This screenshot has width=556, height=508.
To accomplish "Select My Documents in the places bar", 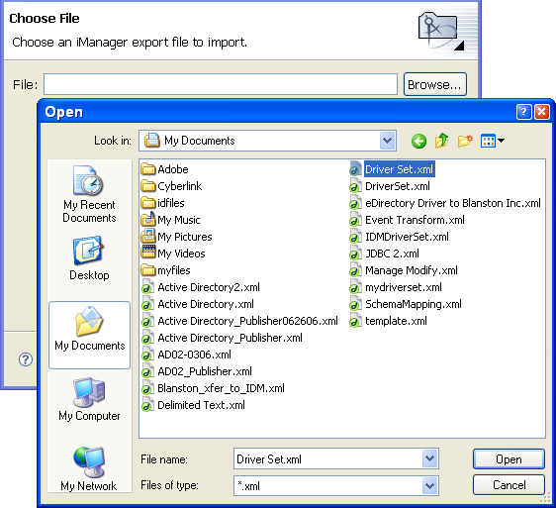I will tap(89, 335).
